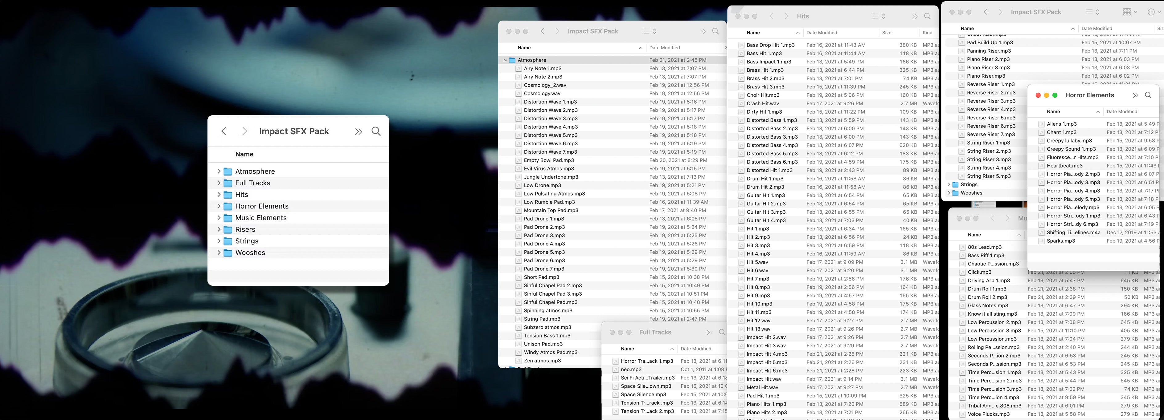Expand the Music Elements folder row
The height and width of the screenshot is (420, 1164).
click(x=219, y=218)
